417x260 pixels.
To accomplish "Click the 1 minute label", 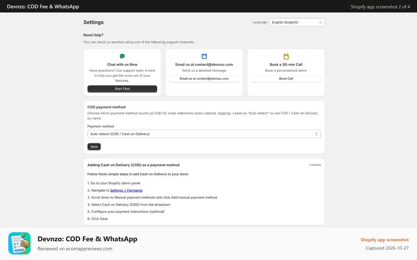I will [x=315, y=165].
